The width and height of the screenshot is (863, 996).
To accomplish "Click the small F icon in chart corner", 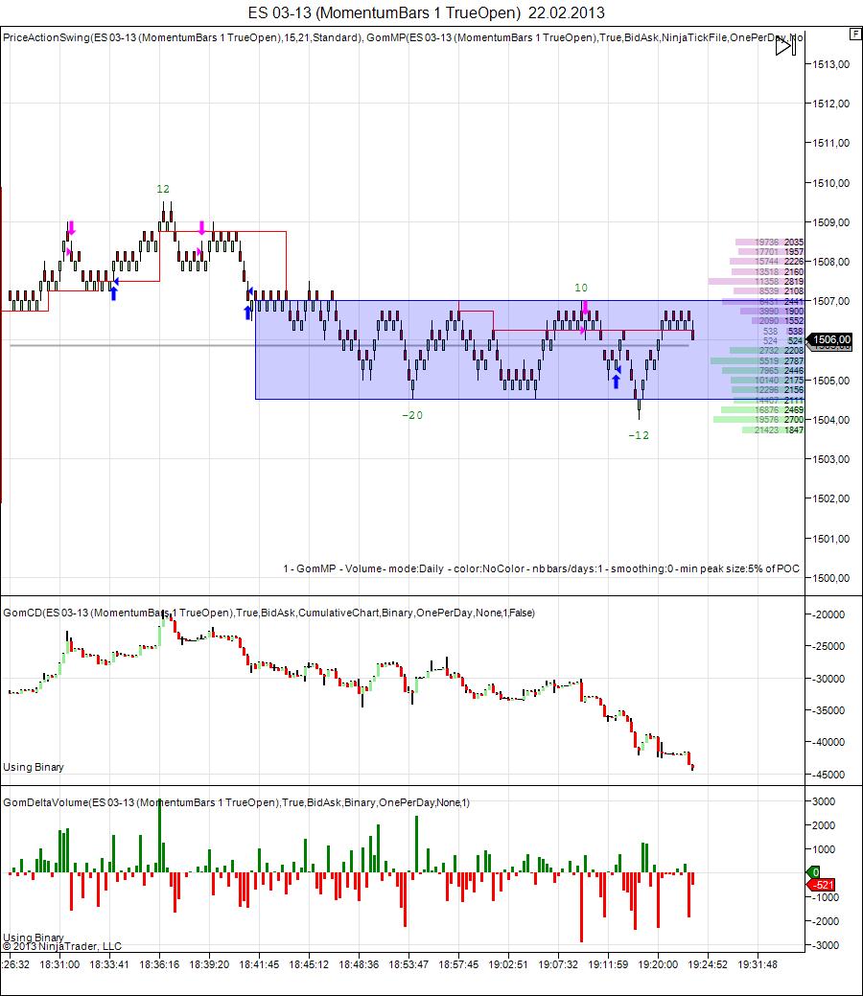I will coord(855,34).
